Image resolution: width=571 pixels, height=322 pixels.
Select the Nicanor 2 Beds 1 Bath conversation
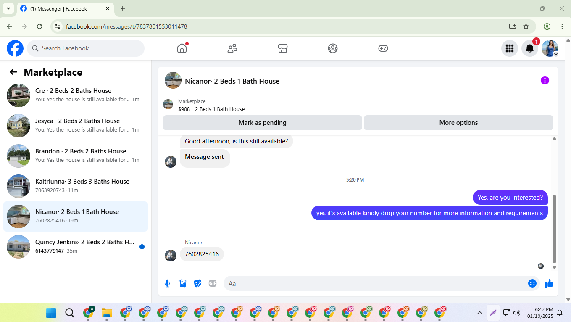76,216
